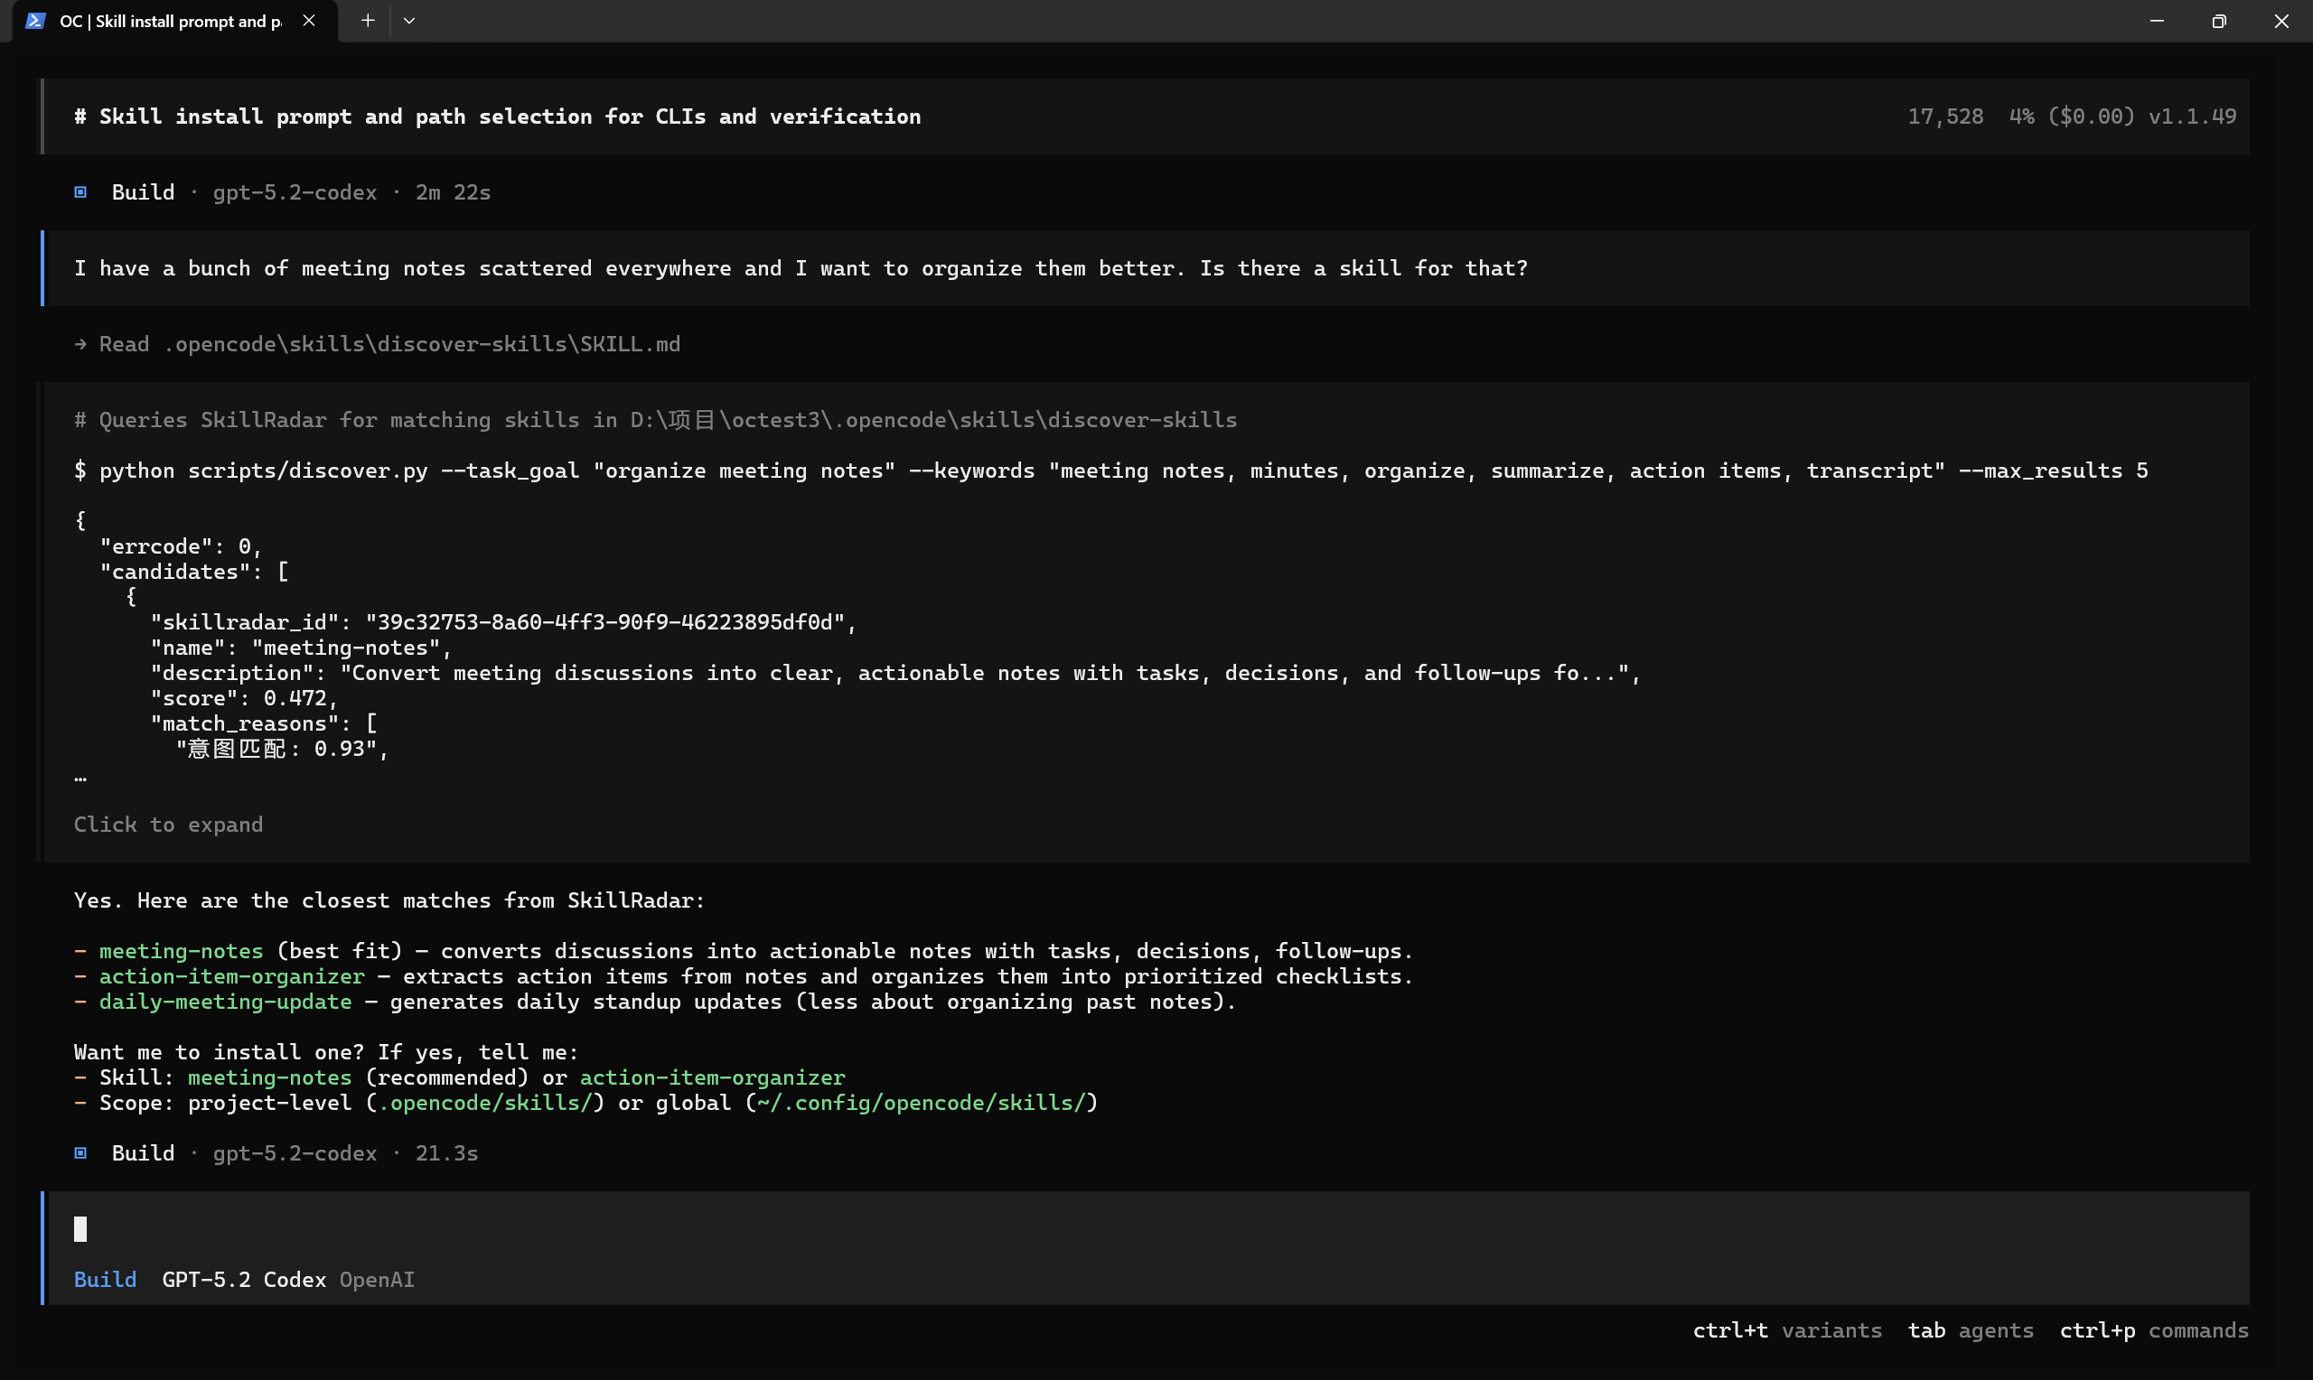Click the blue square icon beside second Build
The width and height of the screenshot is (2313, 1380).
pyautogui.click(x=81, y=1153)
